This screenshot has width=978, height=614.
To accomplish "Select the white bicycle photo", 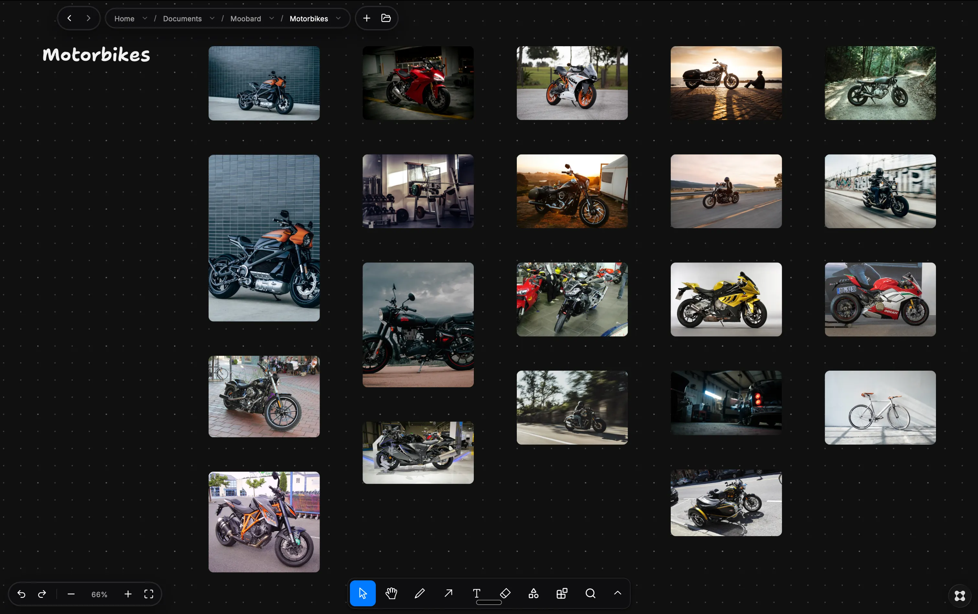I will click(x=880, y=408).
